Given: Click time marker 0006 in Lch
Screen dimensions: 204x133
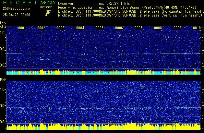Looking at the screenshot, I should point(119,28).
